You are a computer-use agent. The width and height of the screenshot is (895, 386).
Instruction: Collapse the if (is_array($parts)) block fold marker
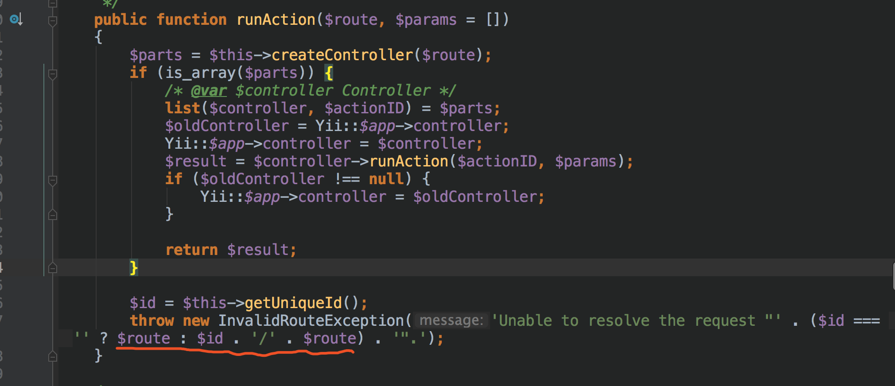coord(52,74)
